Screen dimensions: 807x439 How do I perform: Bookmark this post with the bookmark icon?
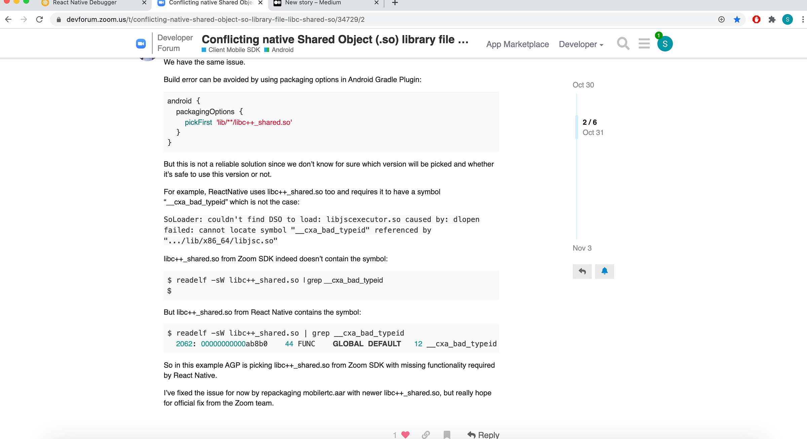447,434
